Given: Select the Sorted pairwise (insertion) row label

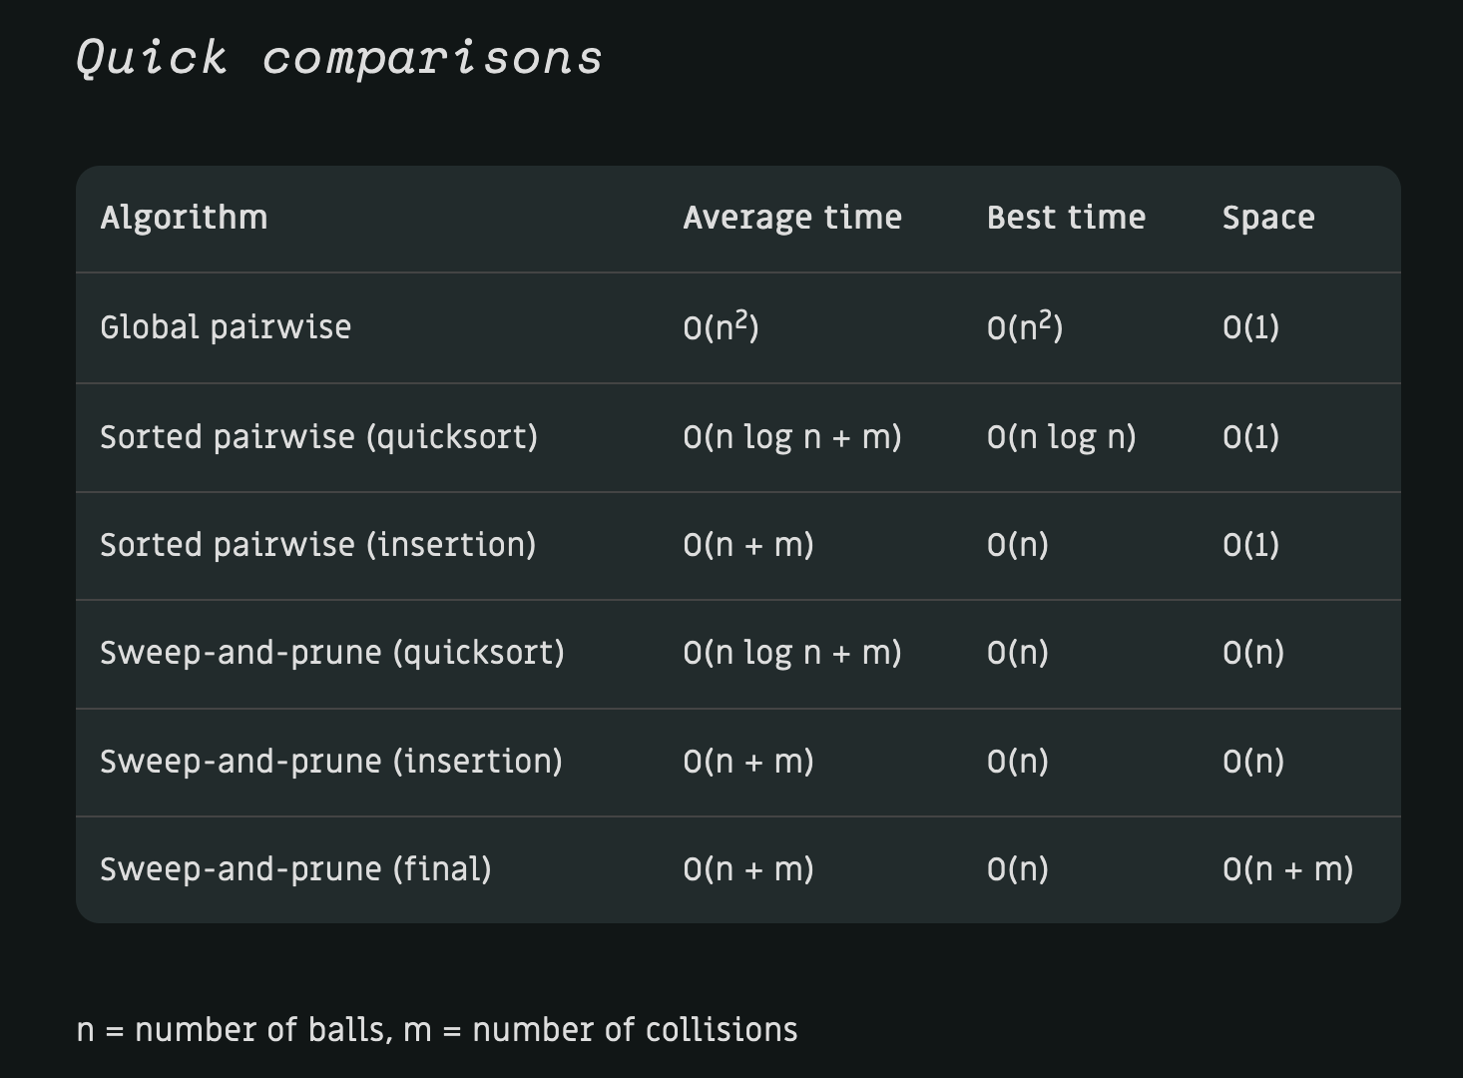Looking at the screenshot, I should tap(317, 545).
